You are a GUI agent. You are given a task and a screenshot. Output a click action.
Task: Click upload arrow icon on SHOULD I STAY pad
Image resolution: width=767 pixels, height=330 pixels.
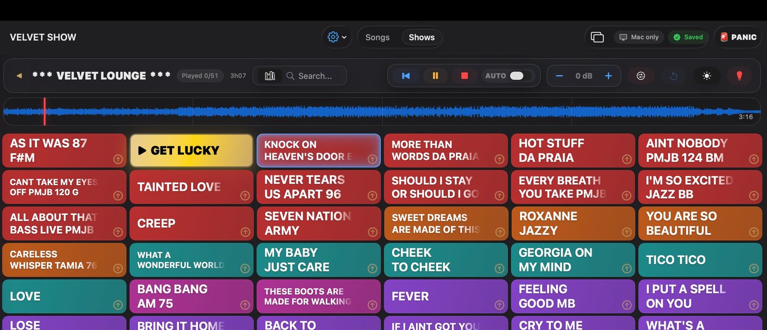[500, 196]
